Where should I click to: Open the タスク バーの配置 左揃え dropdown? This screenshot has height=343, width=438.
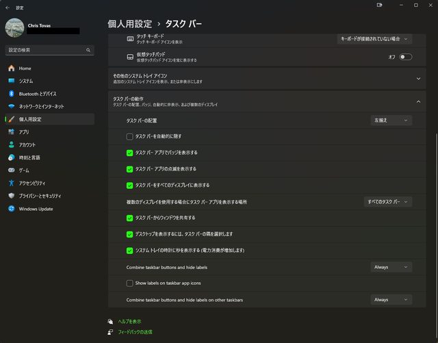point(391,120)
